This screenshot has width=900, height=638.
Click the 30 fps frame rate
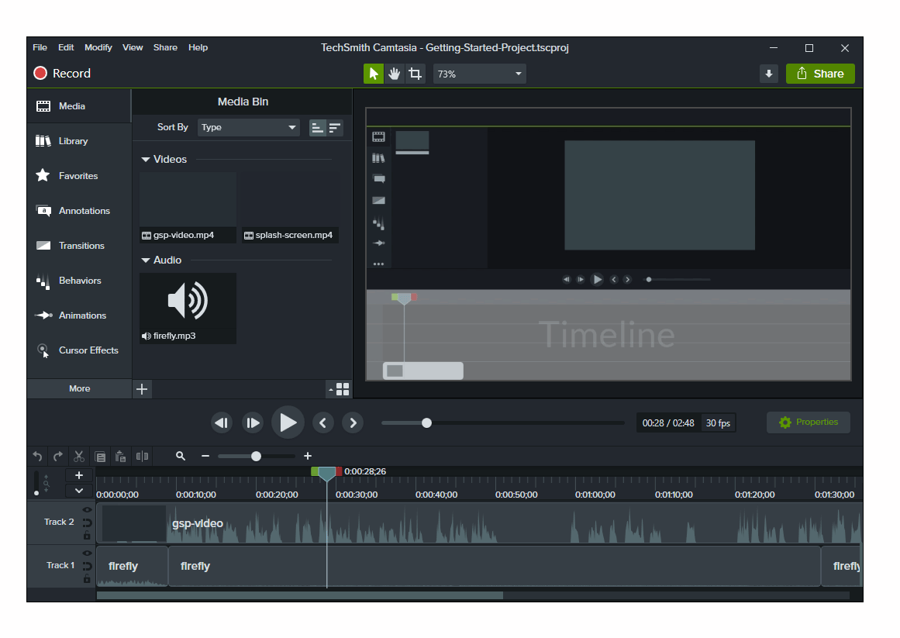coord(718,422)
